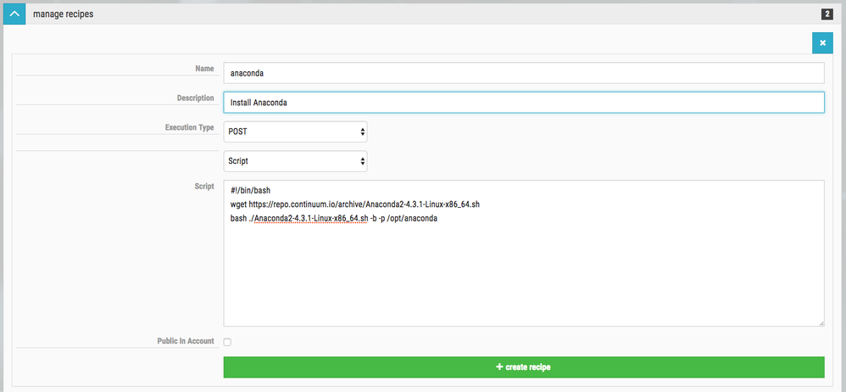The image size is (846, 392).
Task: Click empty area inside the script editor
Action: 523,280
